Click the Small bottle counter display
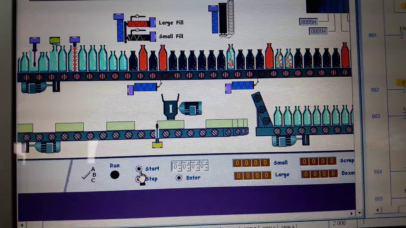 click(251, 163)
